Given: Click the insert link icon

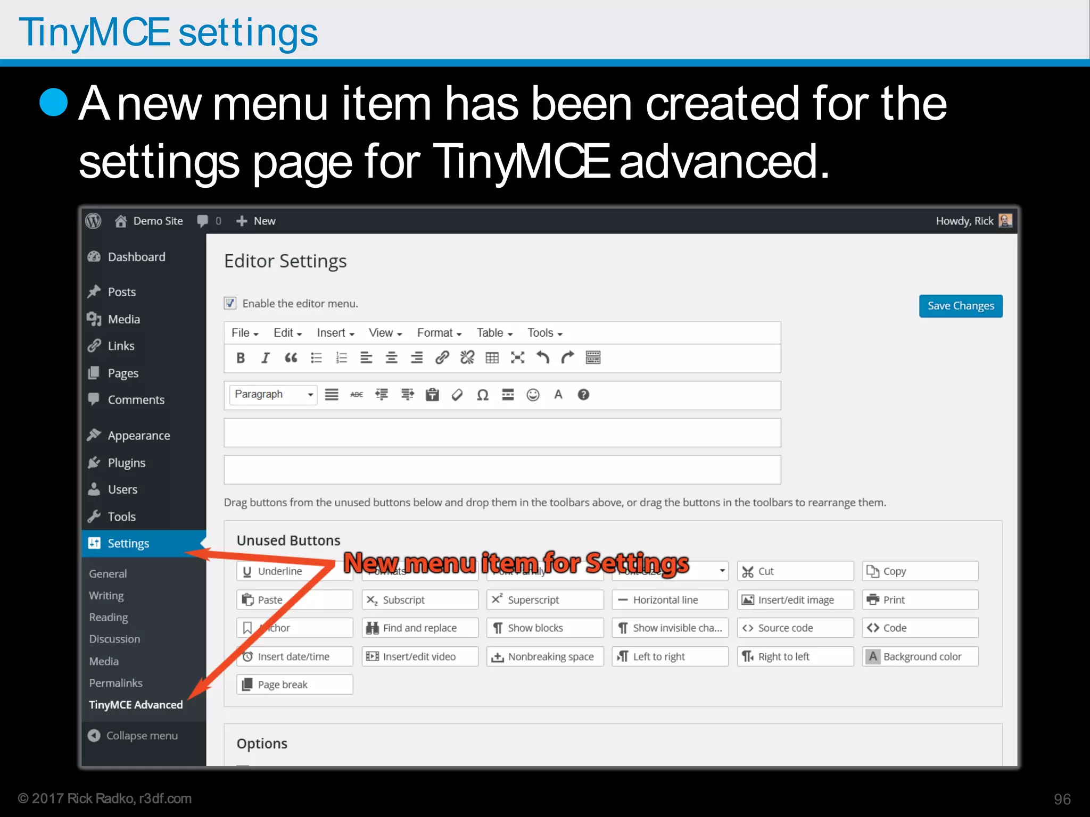Looking at the screenshot, I should coord(442,357).
